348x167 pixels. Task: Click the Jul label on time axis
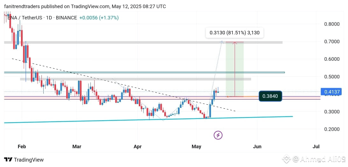click(316, 147)
